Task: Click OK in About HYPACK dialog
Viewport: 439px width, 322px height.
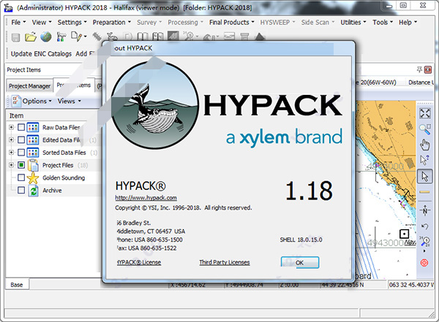Action: pos(300,263)
